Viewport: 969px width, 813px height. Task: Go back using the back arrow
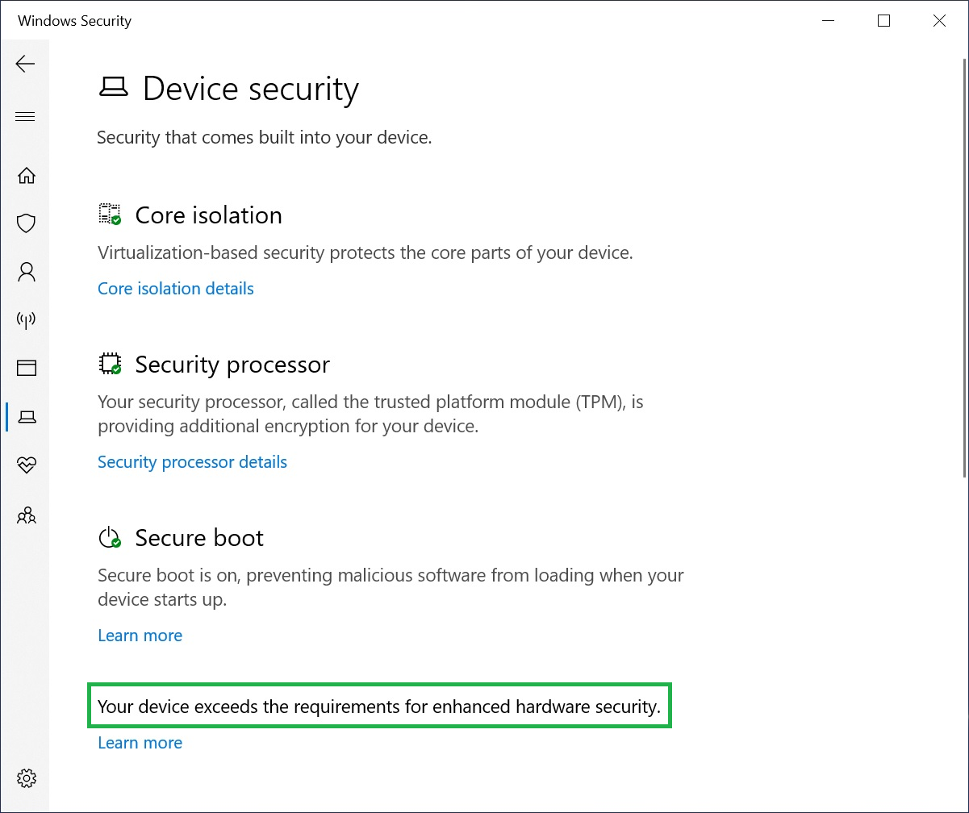coord(25,64)
